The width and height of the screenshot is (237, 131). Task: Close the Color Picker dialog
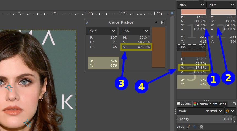[x=163, y=23]
